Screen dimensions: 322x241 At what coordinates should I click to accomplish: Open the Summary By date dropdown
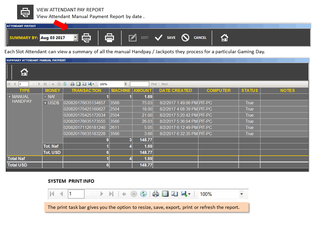pyautogui.click(x=75, y=37)
